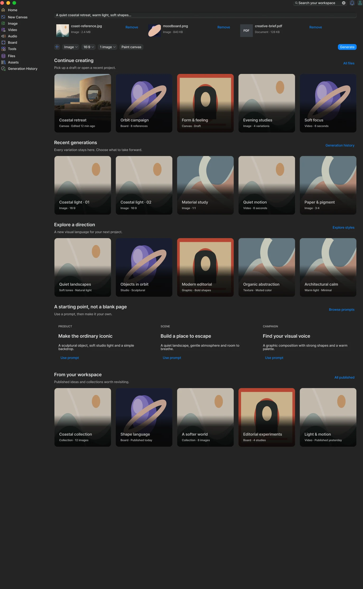Expand the Image type dropdown
Image resolution: width=363 pixels, height=589 pixels.
71,47
